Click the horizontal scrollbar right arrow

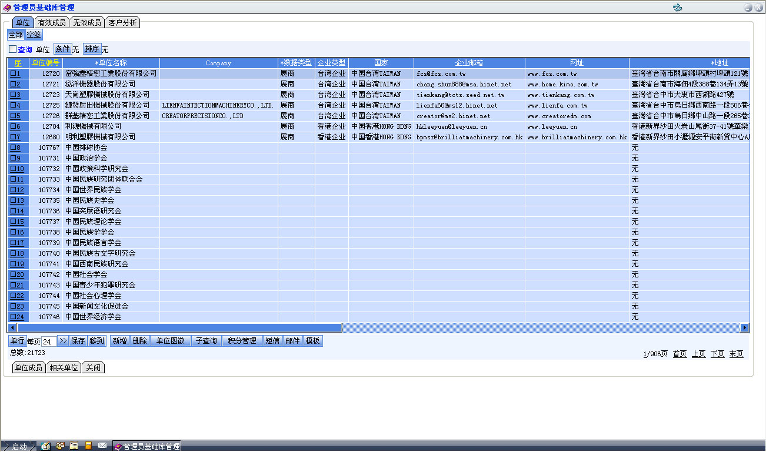click(x=744, y=327)
